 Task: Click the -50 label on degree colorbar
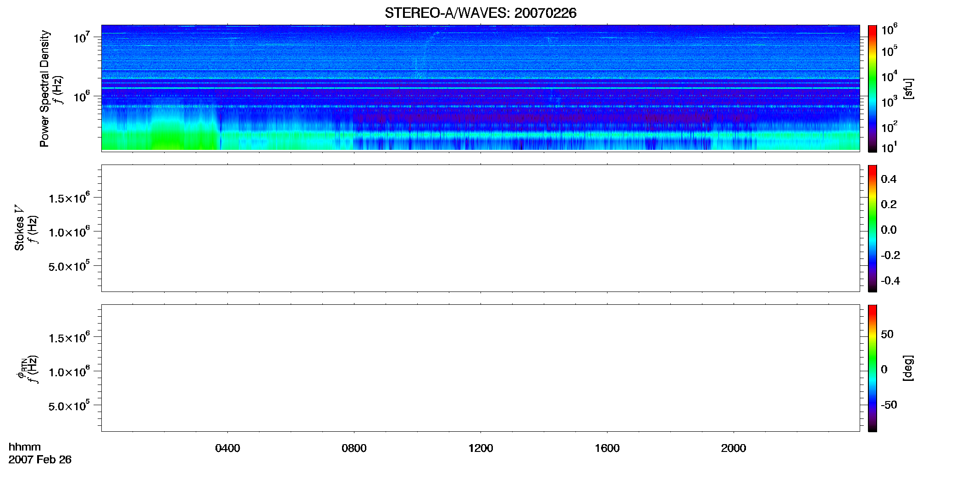point(889,405)
